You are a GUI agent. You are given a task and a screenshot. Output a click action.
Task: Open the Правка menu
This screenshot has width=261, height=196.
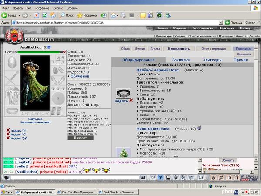(18, 8)
